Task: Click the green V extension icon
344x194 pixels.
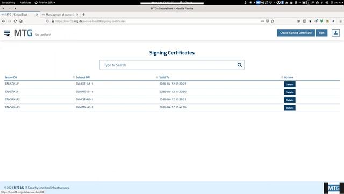Action: [321, 21]
